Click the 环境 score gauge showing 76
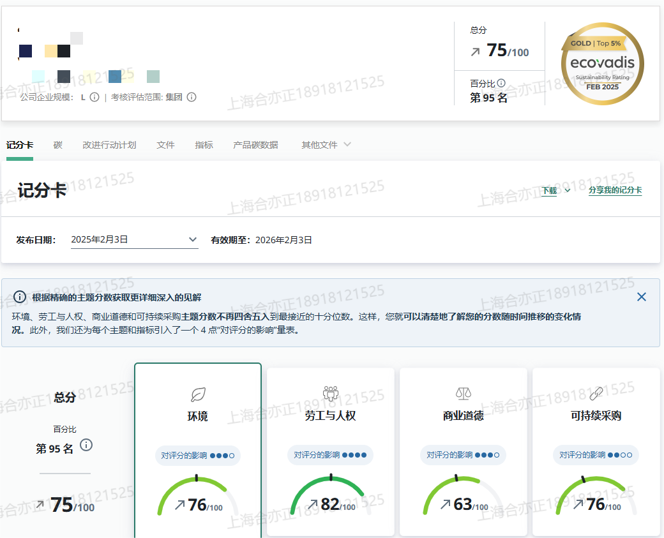Screen dimensions: 664x538 (198, 498)
